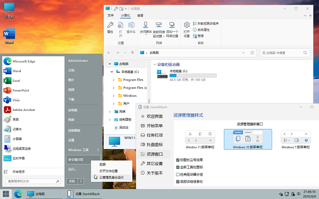Open the 文件 ribbon tab

(111, 15)
